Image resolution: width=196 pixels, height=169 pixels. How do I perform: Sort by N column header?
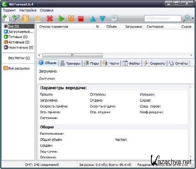tap(97, 27)
